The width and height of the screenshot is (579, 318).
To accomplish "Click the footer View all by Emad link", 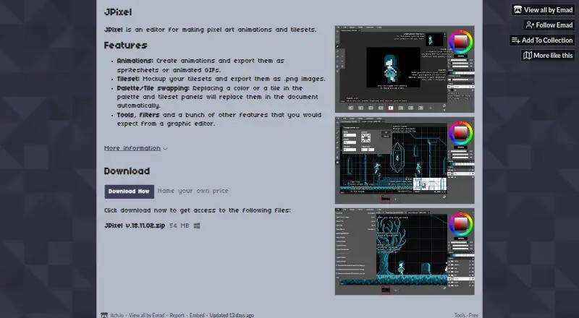I will click(146, 315).
